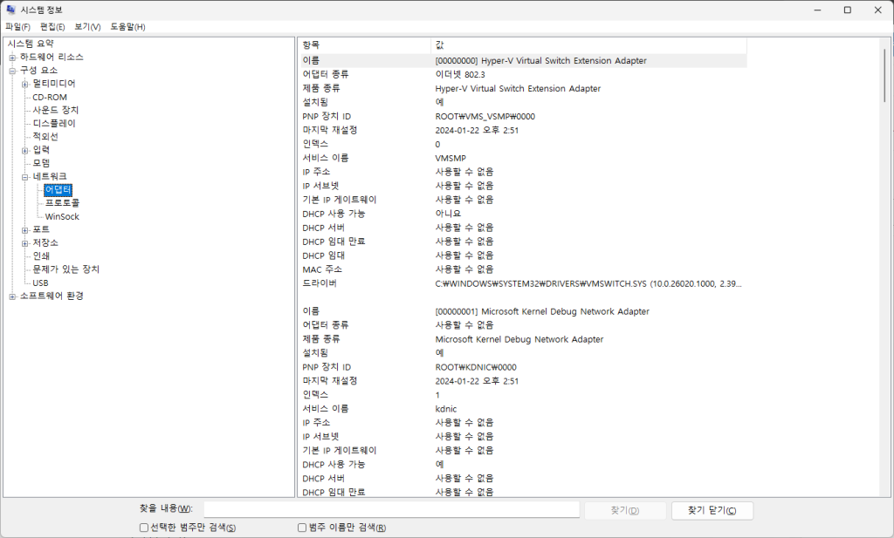Screen dimensions: 894x538
Task: Click the VMSMP service name value
Action: (x=450, y=159)
